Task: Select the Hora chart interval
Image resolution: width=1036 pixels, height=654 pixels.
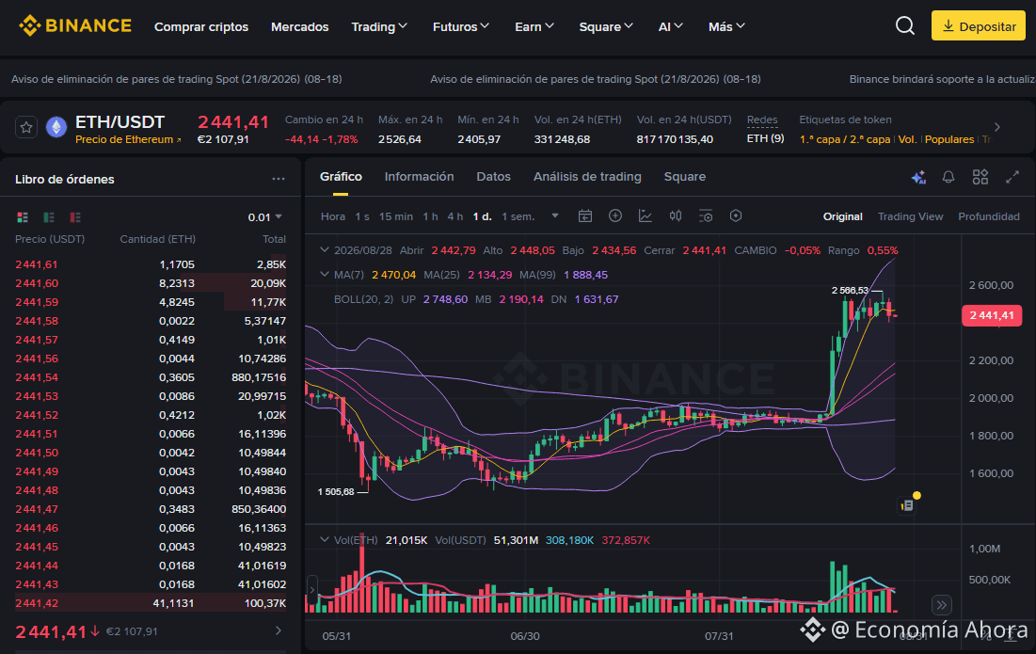Action: (x=333, y=216)
